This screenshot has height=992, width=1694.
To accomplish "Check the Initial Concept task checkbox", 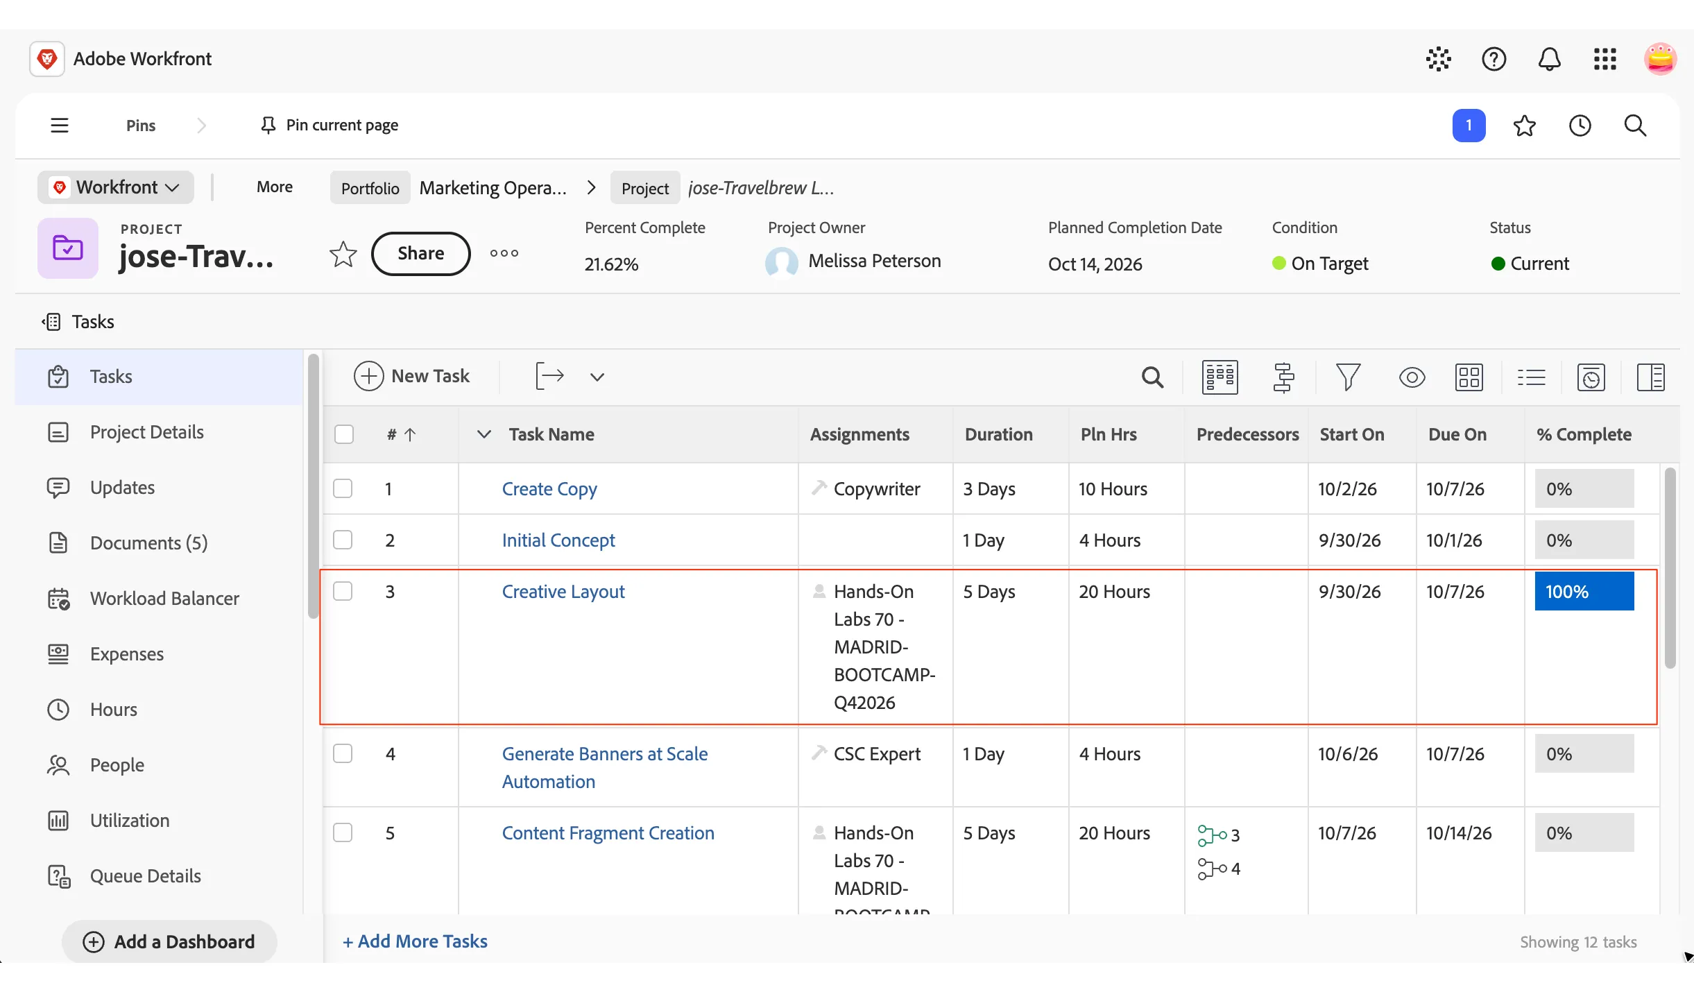I will tap(343, 540).
